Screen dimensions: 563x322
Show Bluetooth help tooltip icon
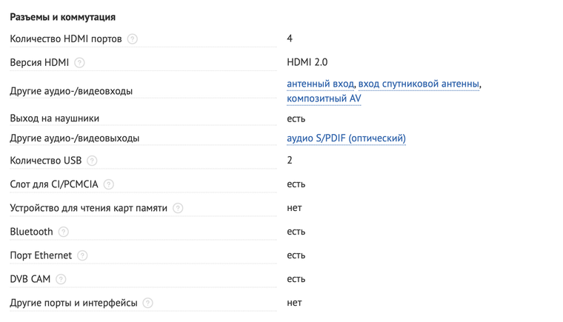[64, 232]
